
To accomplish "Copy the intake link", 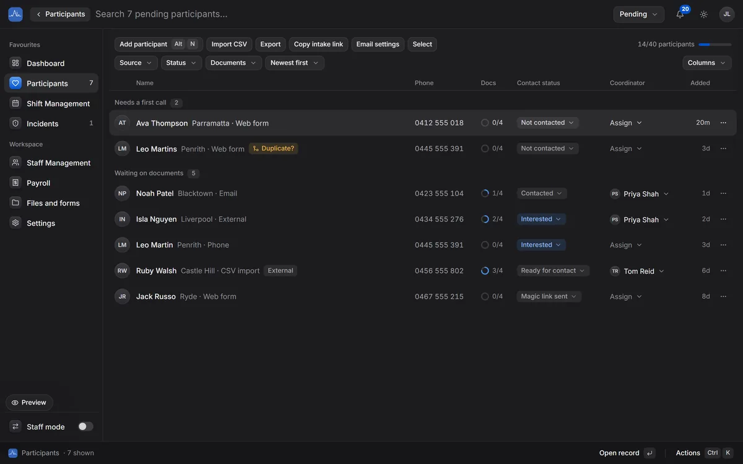I will (x=318, y=44).
